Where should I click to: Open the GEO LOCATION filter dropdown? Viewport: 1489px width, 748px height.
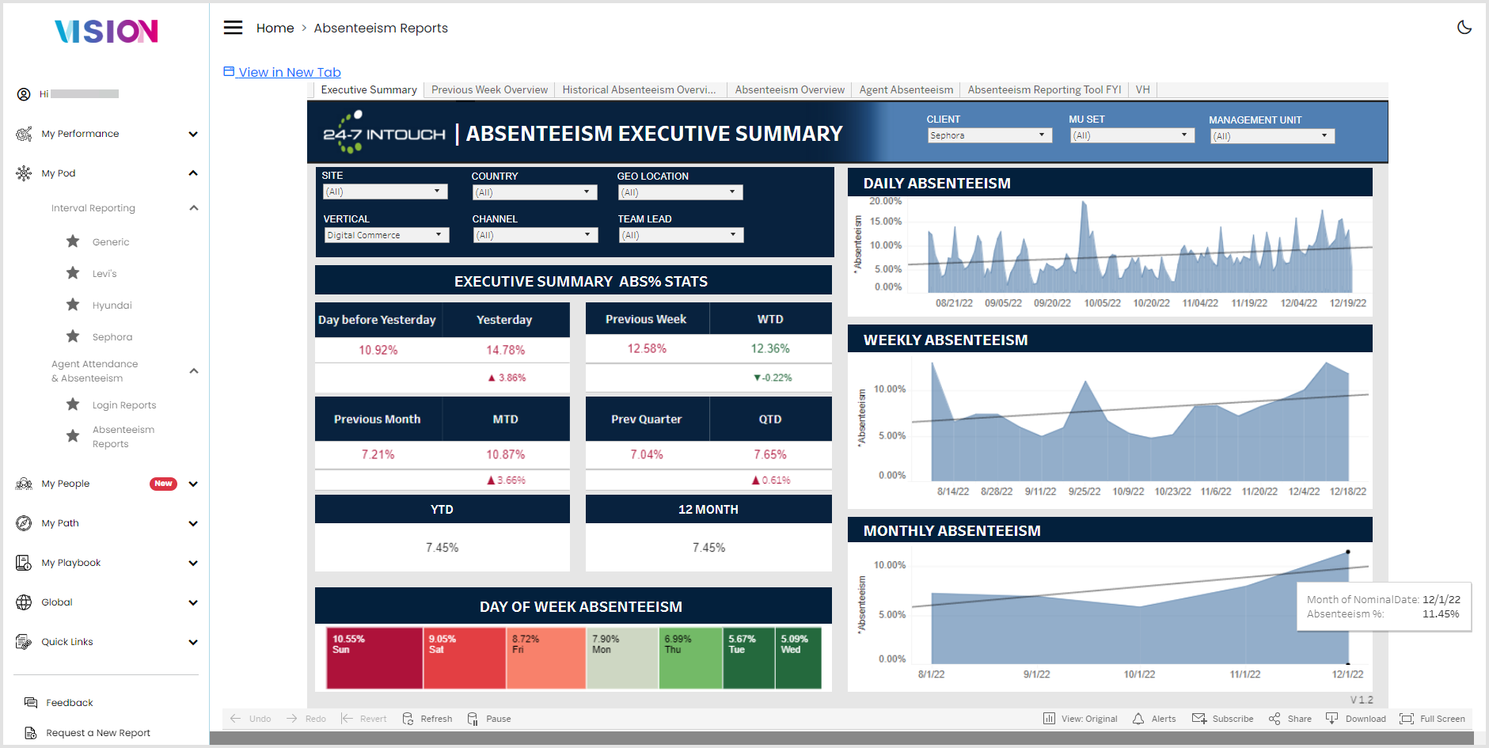(680, 192)
